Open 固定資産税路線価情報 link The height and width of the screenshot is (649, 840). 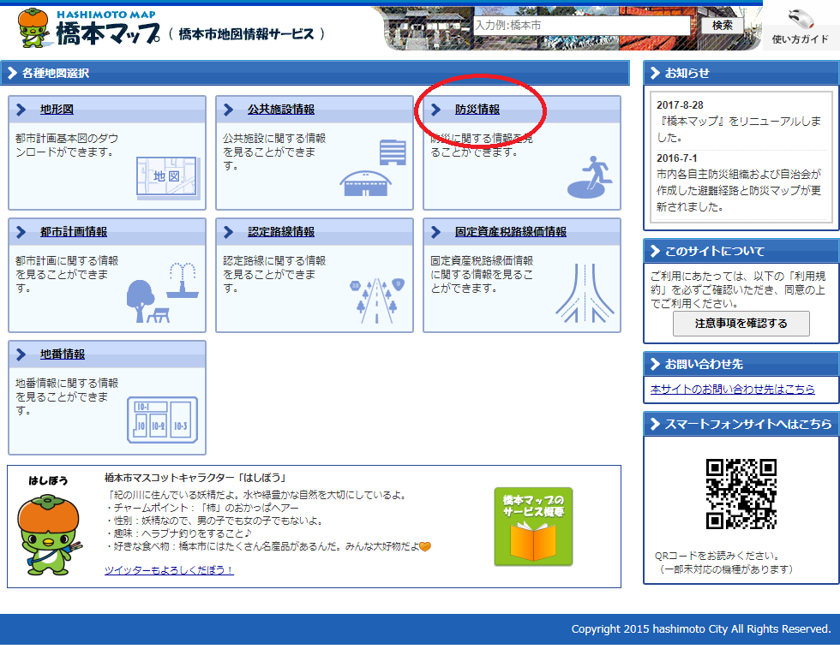[x=510, y=232]
